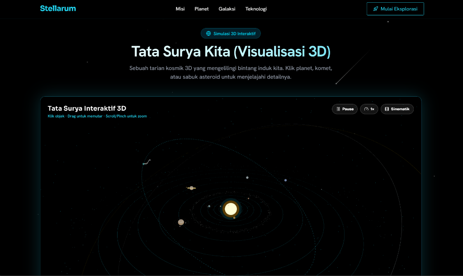Viewport: 463px width, 276px height.
Task: Click the rocket icon in Mulai Eksplorasi
Action: tap(376, 9)
